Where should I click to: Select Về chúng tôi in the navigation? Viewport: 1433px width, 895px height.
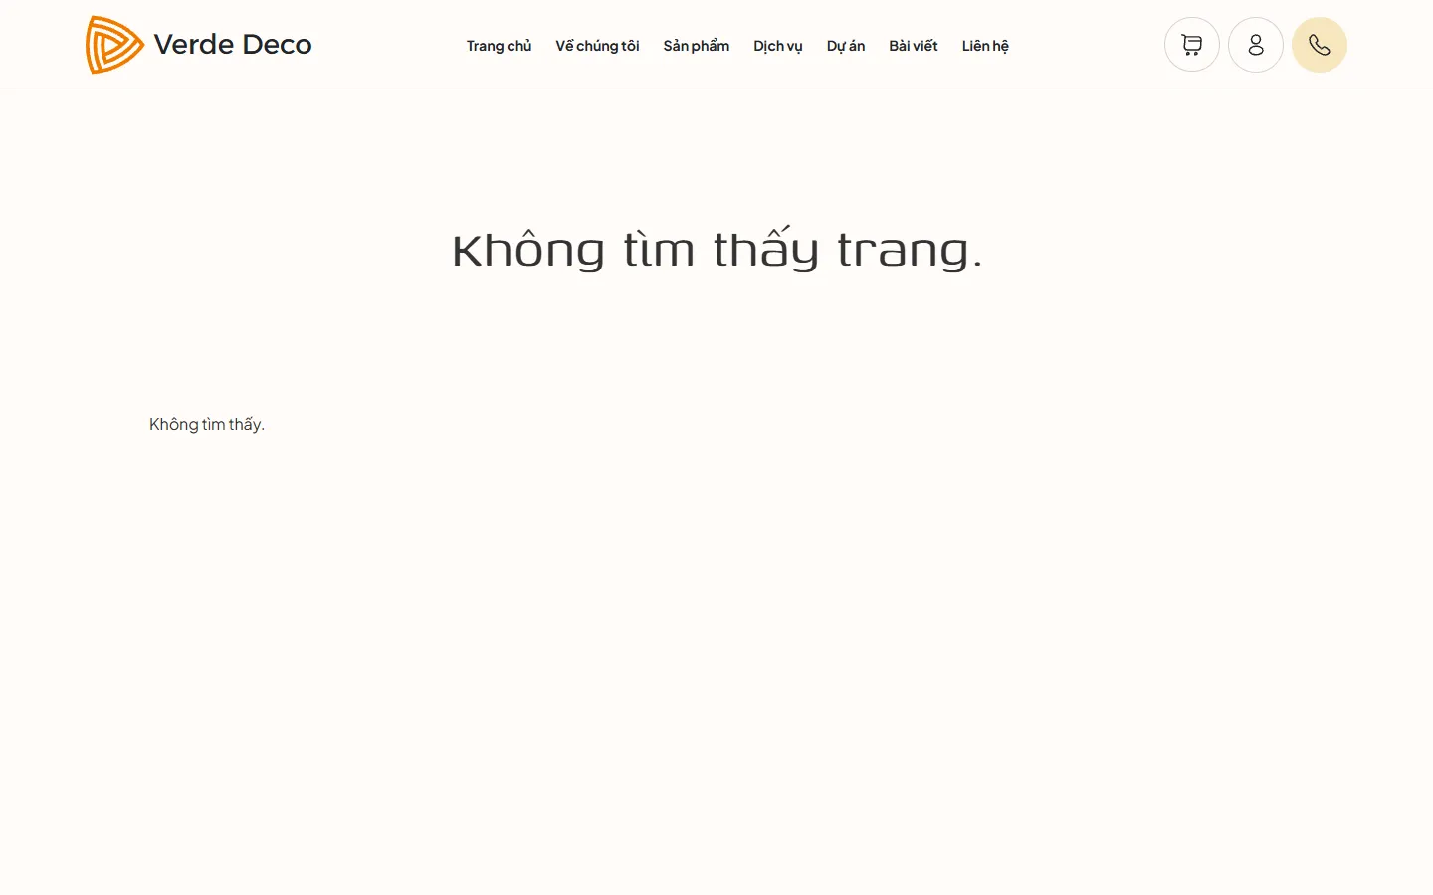tap(597, 45)
